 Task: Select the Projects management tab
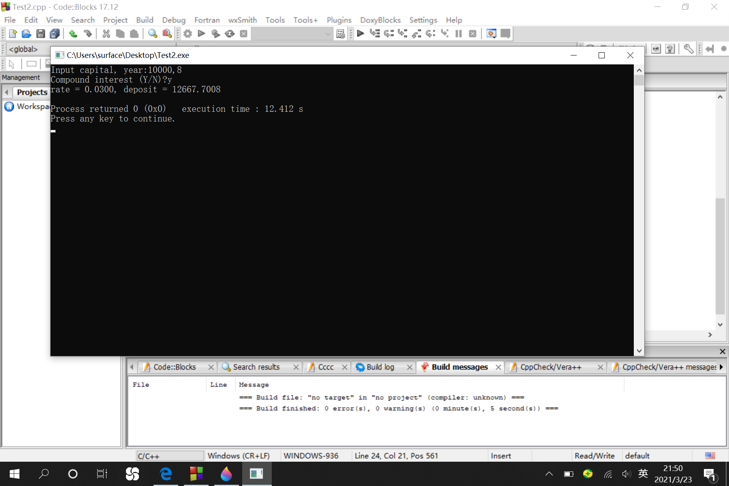[x=32, y=92]
